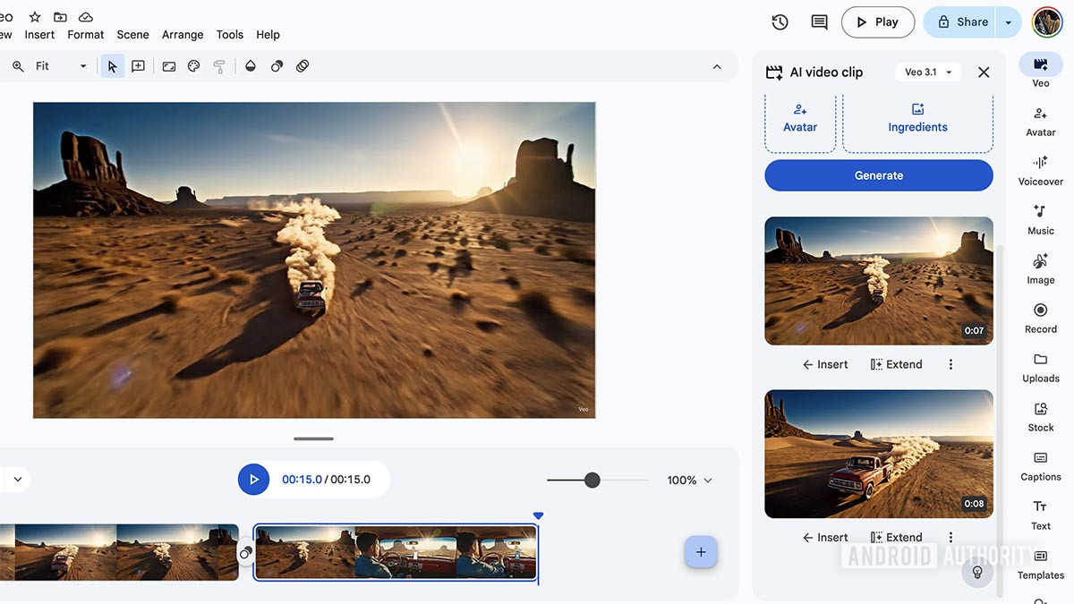Select the 0:08 red truck clip thumbnail

pos(879,454)
